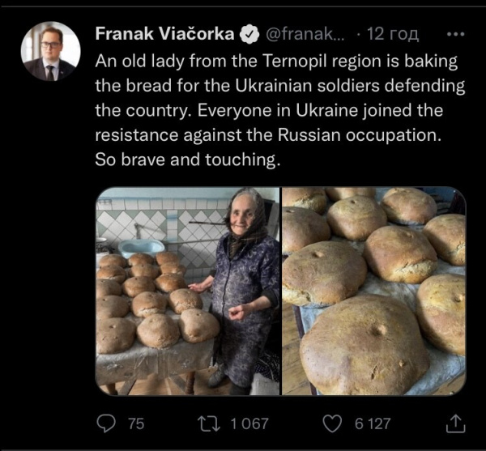Viewport: 486px width, 451px height.
Task: Click the reply speech bubble icon
Action: tap(106, 423)
